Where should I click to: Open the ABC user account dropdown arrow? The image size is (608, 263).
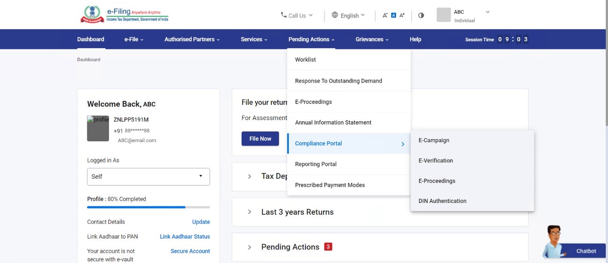pyautogui.click(x=488, y=12)
